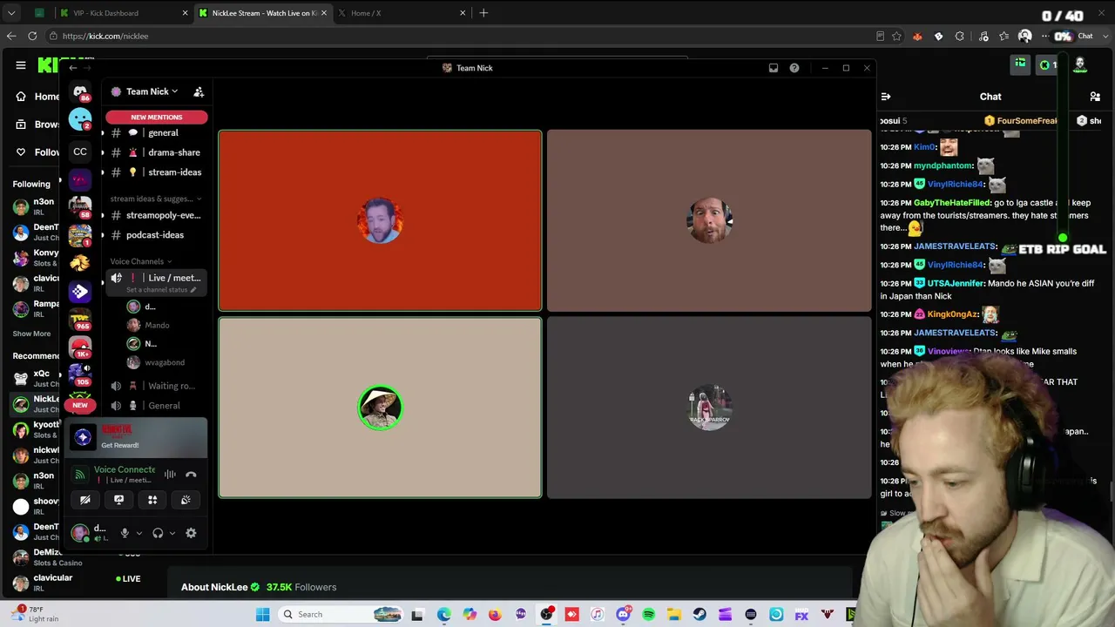
Task: Open Kick chat users list icon
Action: (1095, 97)
